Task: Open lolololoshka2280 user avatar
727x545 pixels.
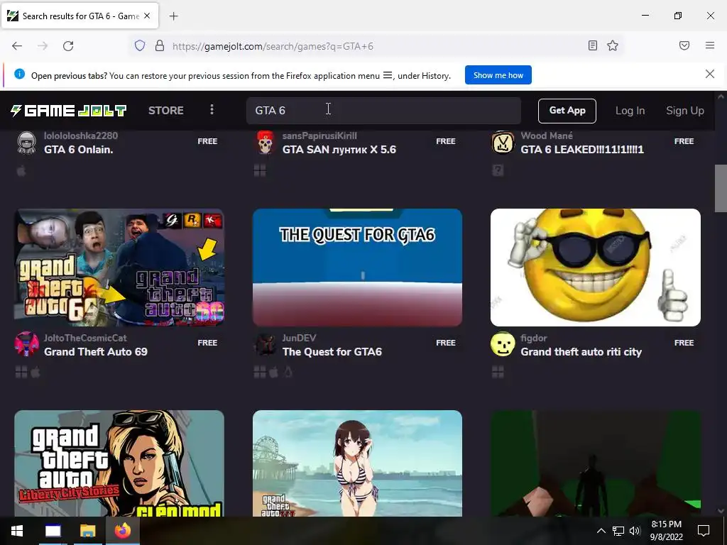Action: tap(26, 143)
